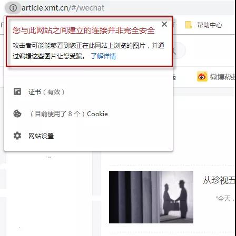Click the article.xmt.cn URL in address bar
Viewport: 236px width, 236px height.
point(63,8)
